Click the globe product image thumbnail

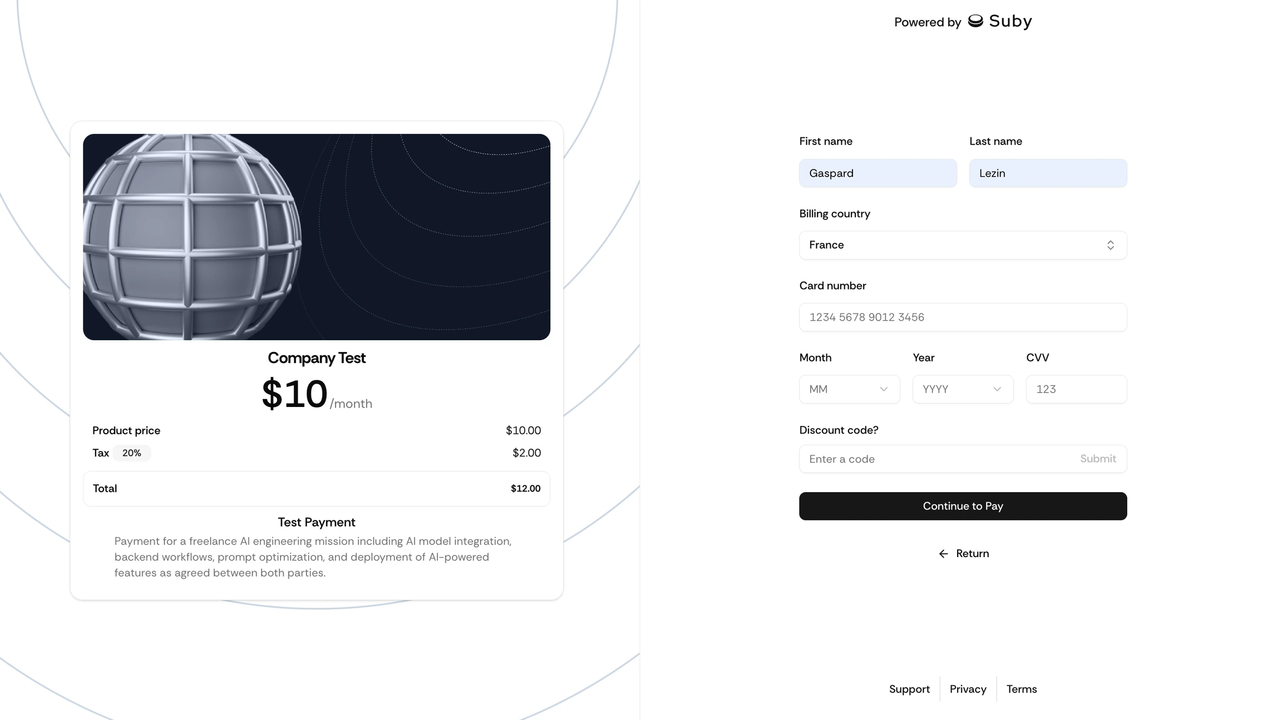316,237
